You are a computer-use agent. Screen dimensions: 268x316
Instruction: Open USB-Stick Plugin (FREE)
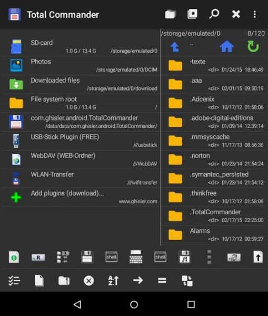(81, 141)
